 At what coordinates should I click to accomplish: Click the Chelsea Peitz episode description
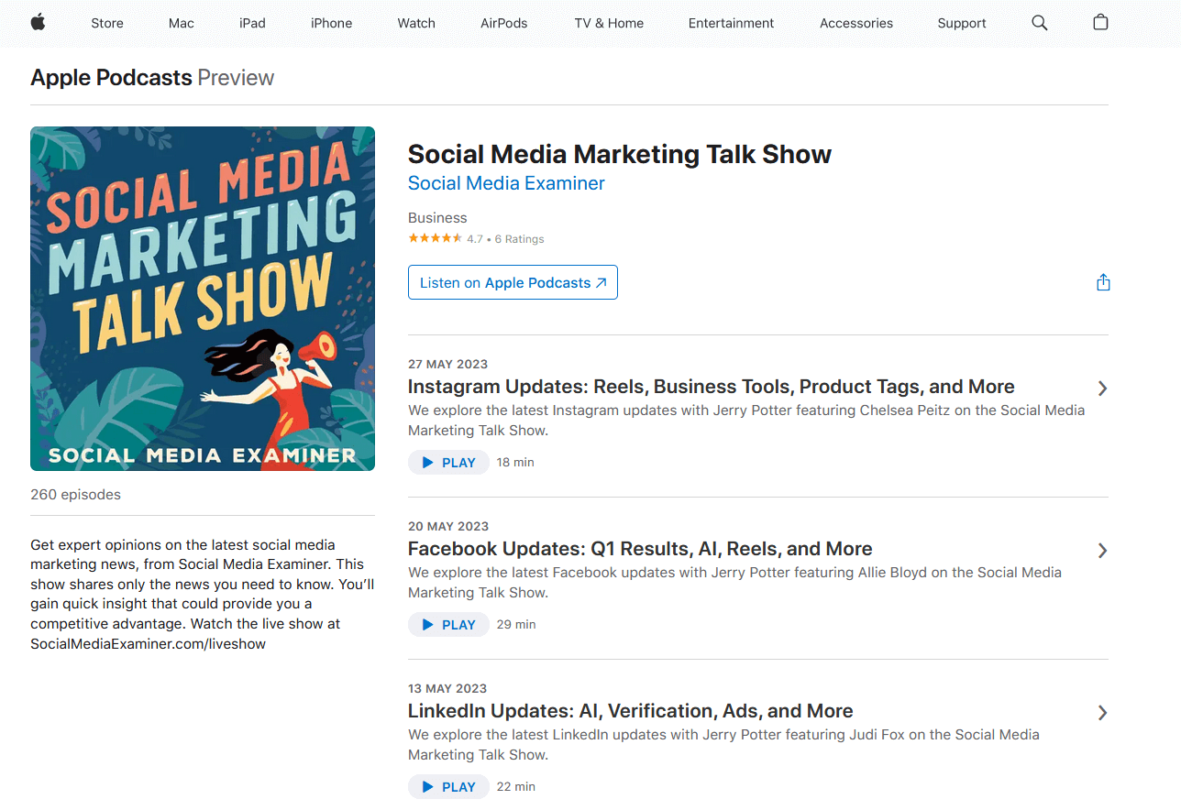pyautogui.click(x=746, y=421)
